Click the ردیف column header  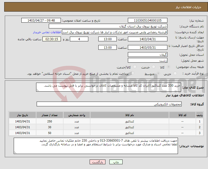[x=200, y=115]
